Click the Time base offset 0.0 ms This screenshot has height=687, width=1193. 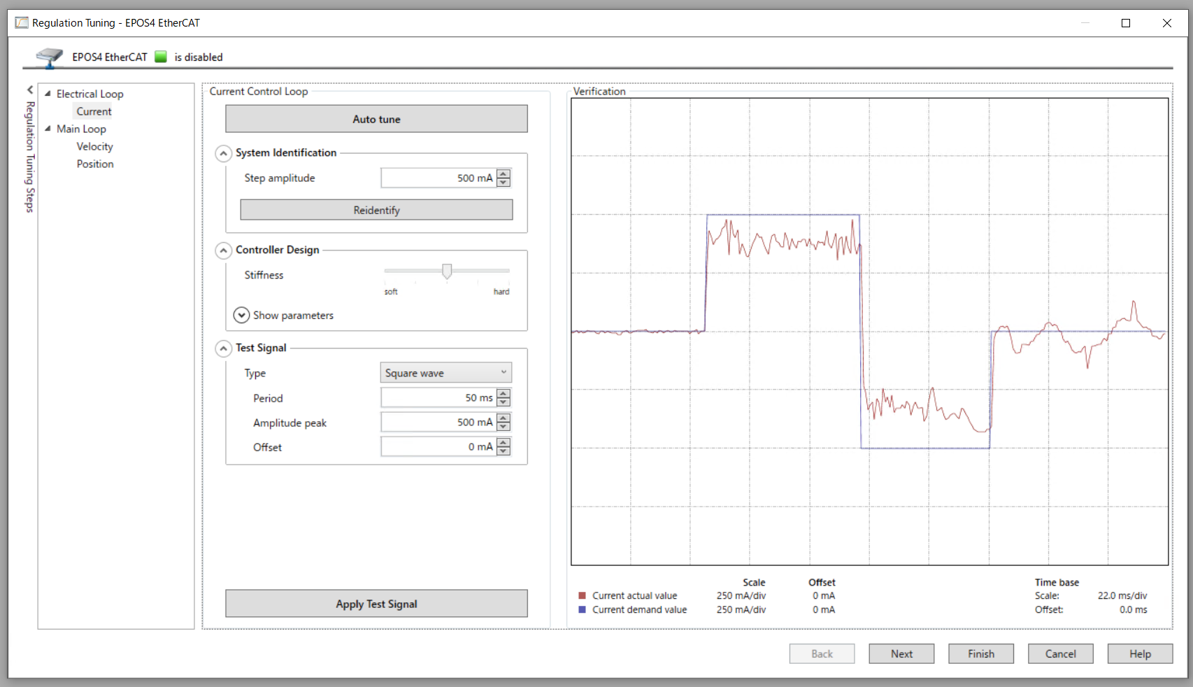tap(1133, 610)
